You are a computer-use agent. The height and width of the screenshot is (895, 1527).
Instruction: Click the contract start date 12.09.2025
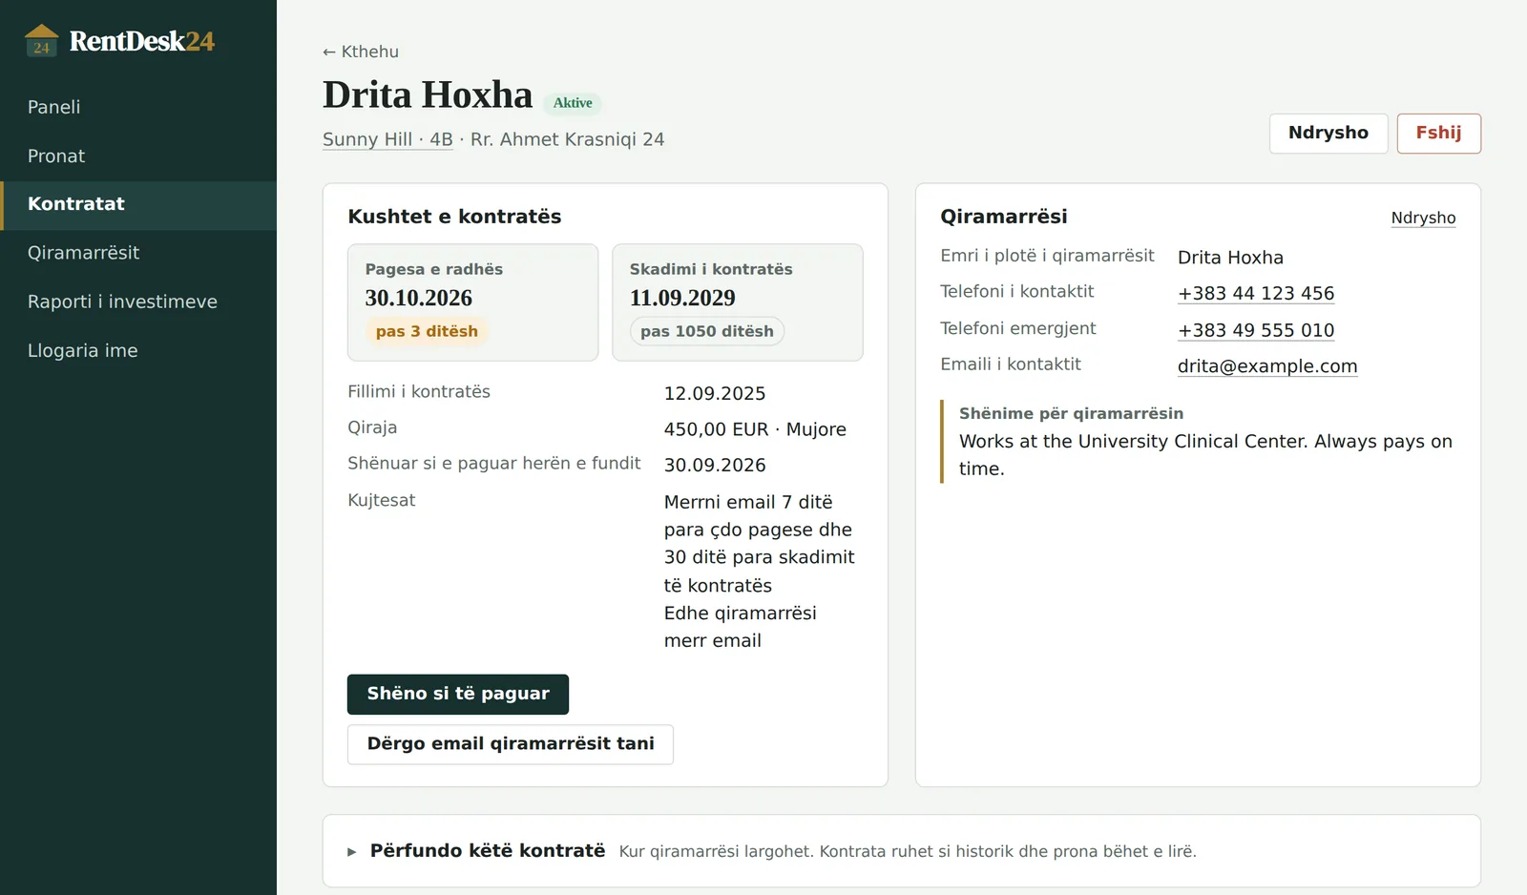point(715,394)
